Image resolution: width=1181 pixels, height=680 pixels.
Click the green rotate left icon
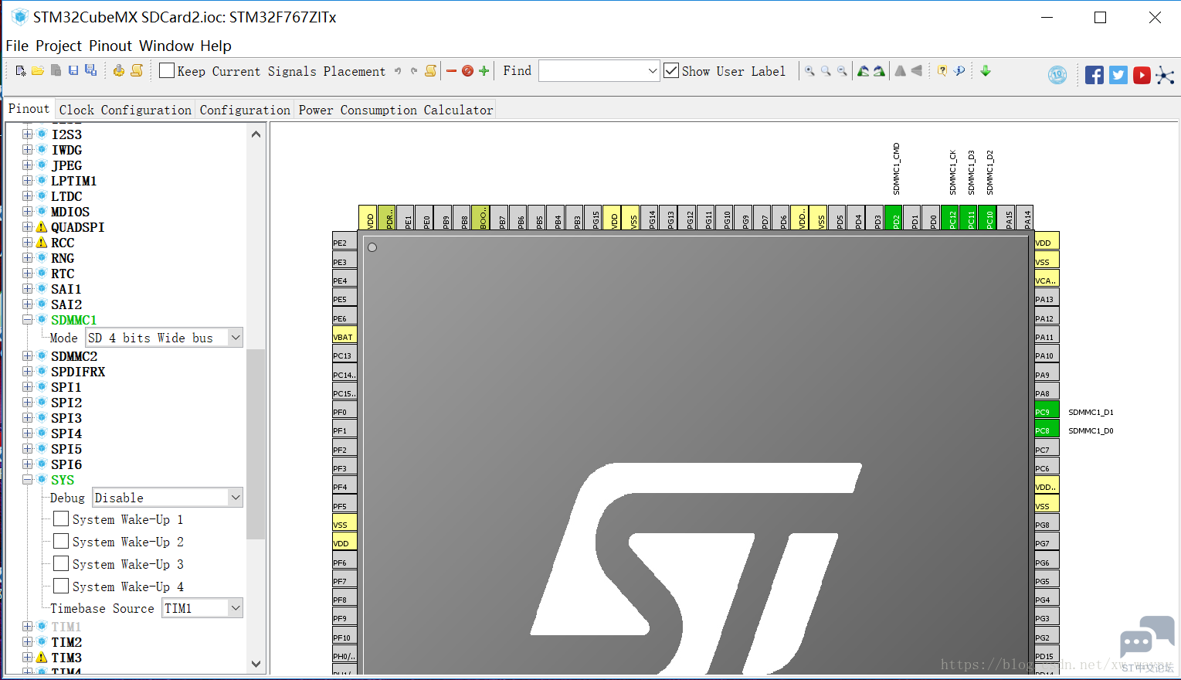(x=863, y=71)
